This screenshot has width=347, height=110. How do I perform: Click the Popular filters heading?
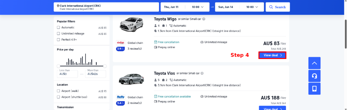click(66, 21)
